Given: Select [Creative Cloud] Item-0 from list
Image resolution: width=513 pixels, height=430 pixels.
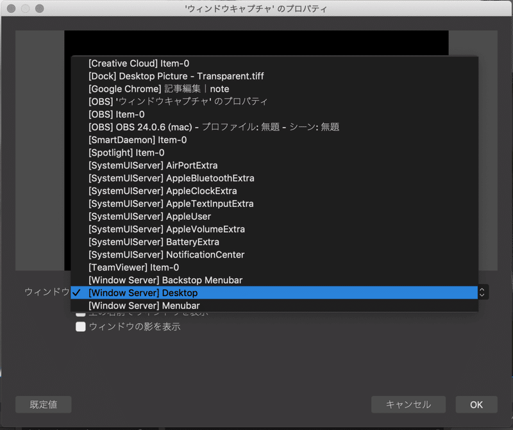Looking at the screenshot, I should (274, 63).
